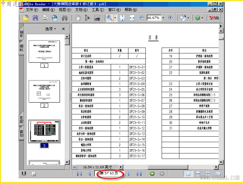Open the zoom percentage dropdown
Viewport: 244px width, 183px height.
(x=163, y=18)
